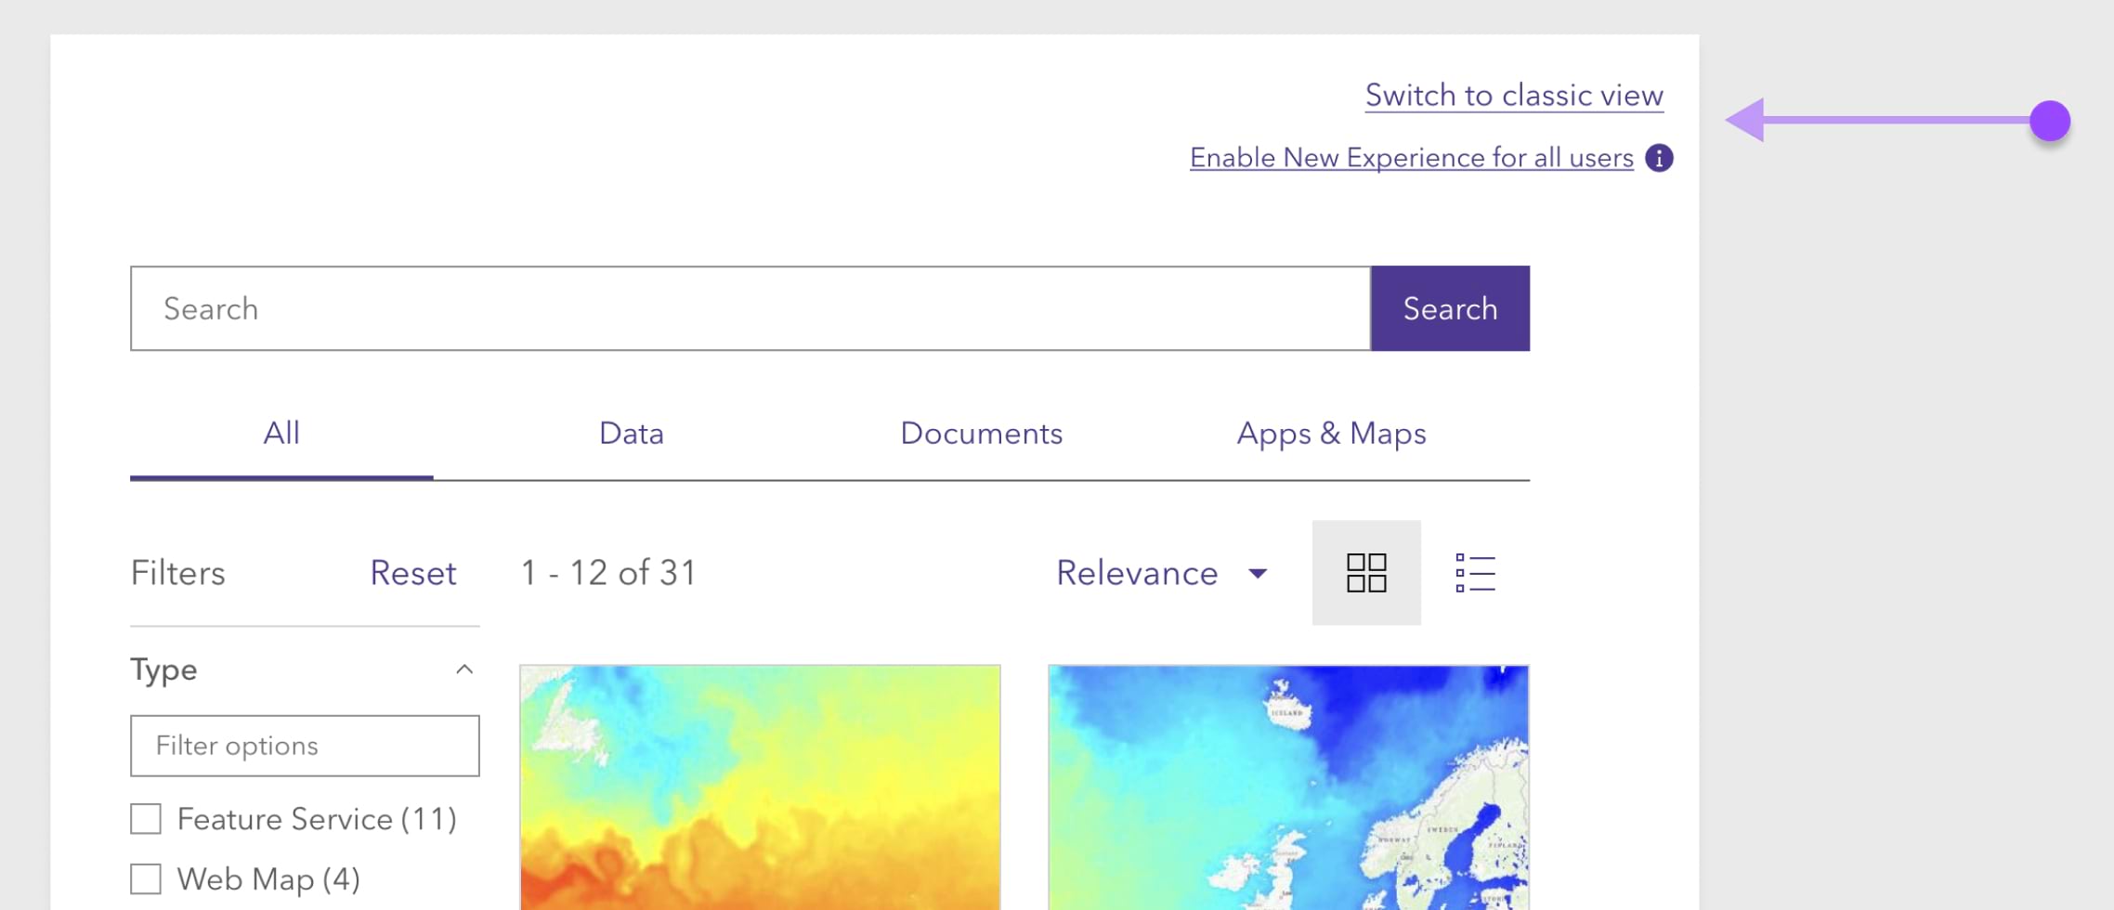The width and height of the screenshot is (2114, 910).
Task: Open the orange-yellow temperature map thumbnail
Action: point(760,787)
